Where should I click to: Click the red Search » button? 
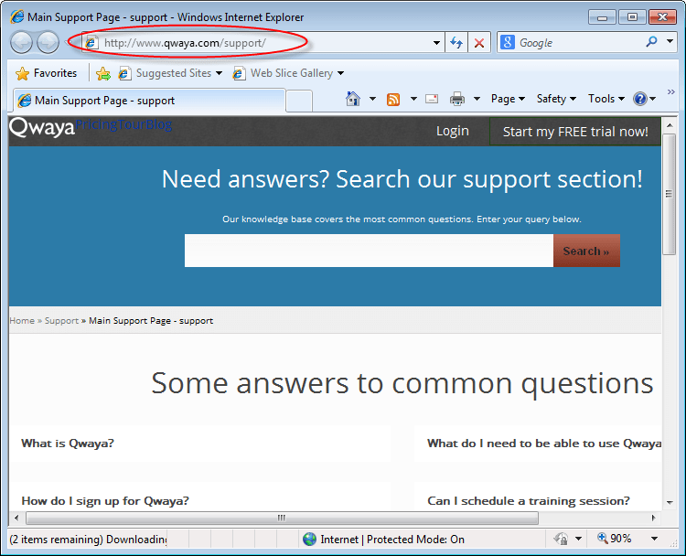click(586, 251)
